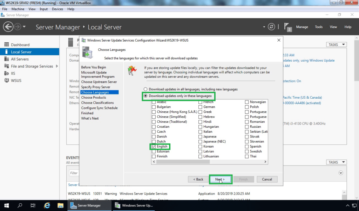This screenshot has height=211, width=359.
Task: Check the Chinese (Simplified) checkbox
Action: 154,117
